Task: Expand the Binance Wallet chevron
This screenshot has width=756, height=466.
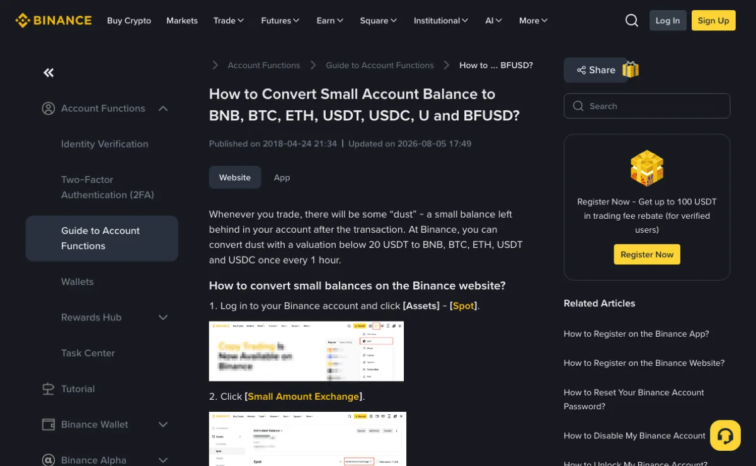Action: (163, 424)
